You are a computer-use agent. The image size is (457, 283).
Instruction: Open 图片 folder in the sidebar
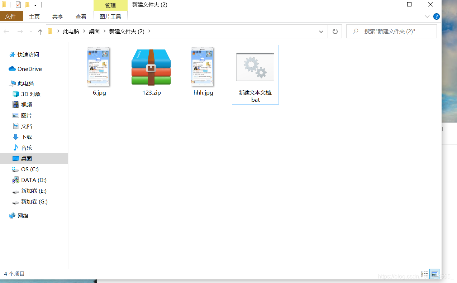point(27,115)
